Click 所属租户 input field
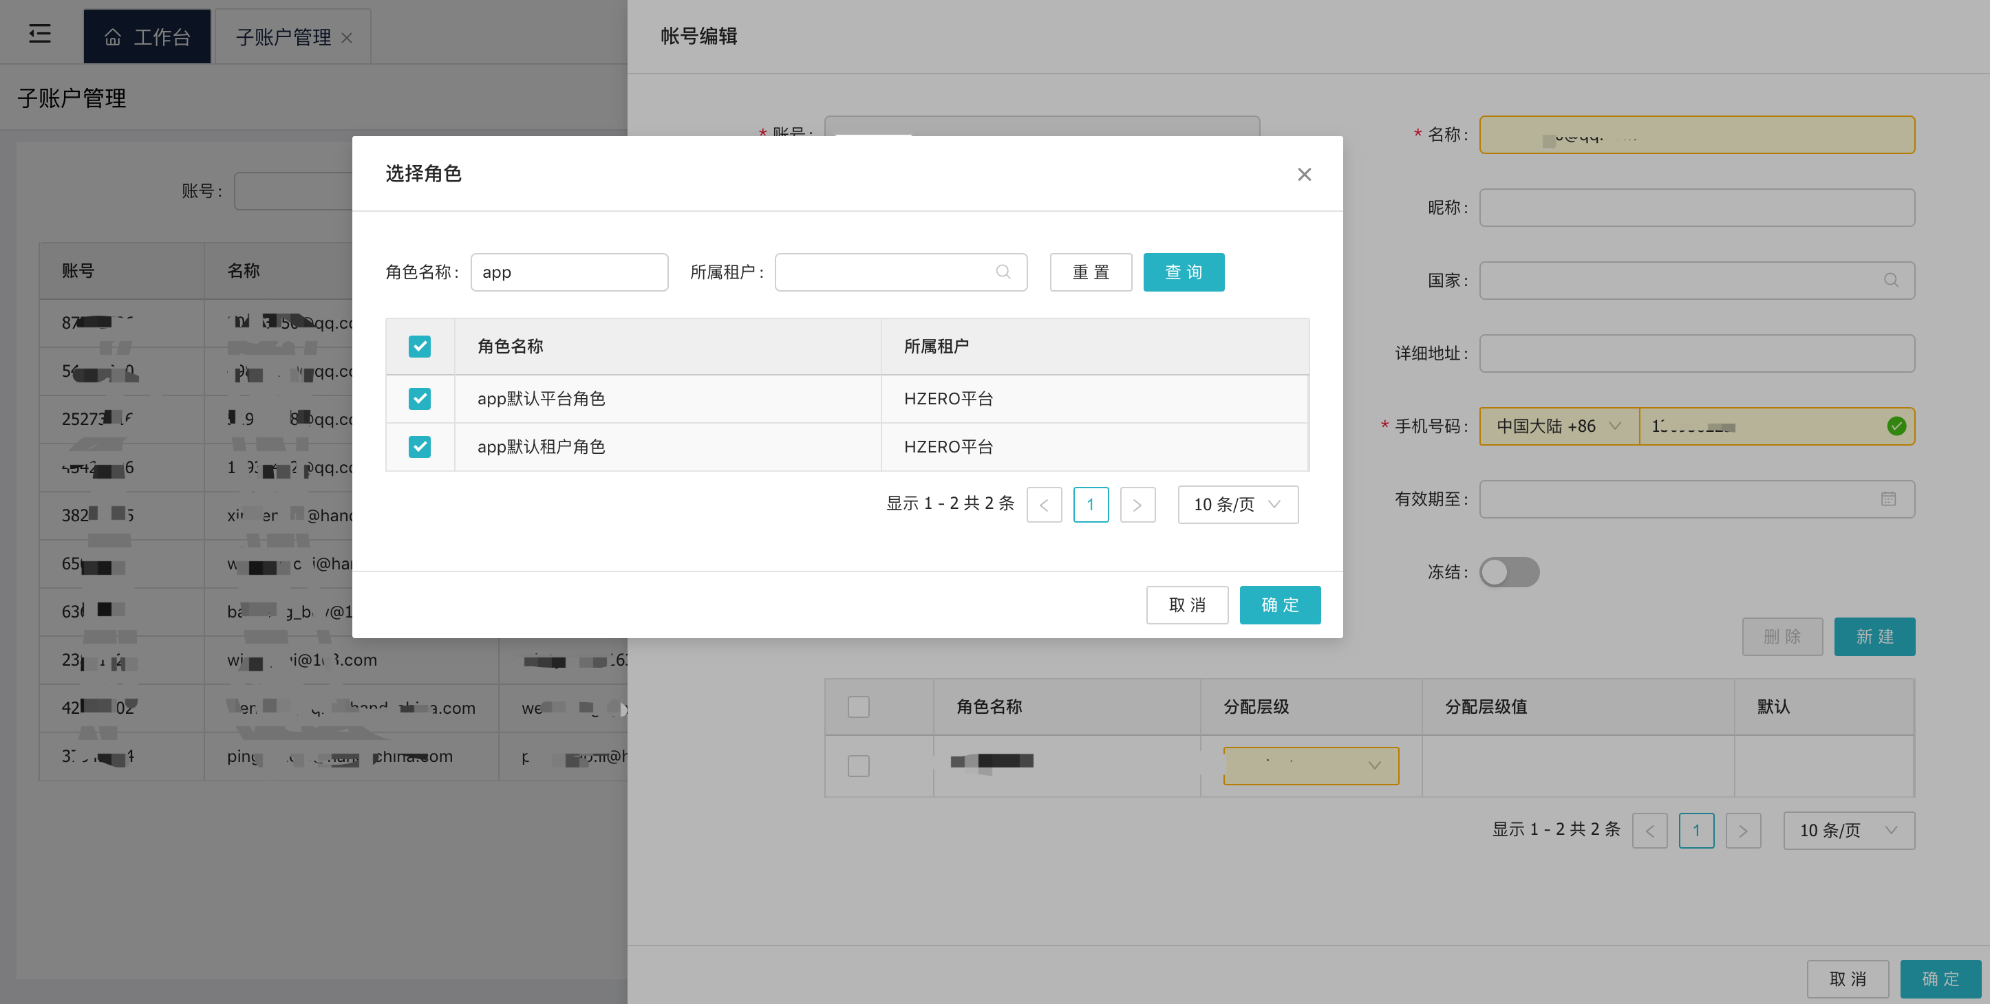This screenshot has width=1990, height=1004. [901, 272]
